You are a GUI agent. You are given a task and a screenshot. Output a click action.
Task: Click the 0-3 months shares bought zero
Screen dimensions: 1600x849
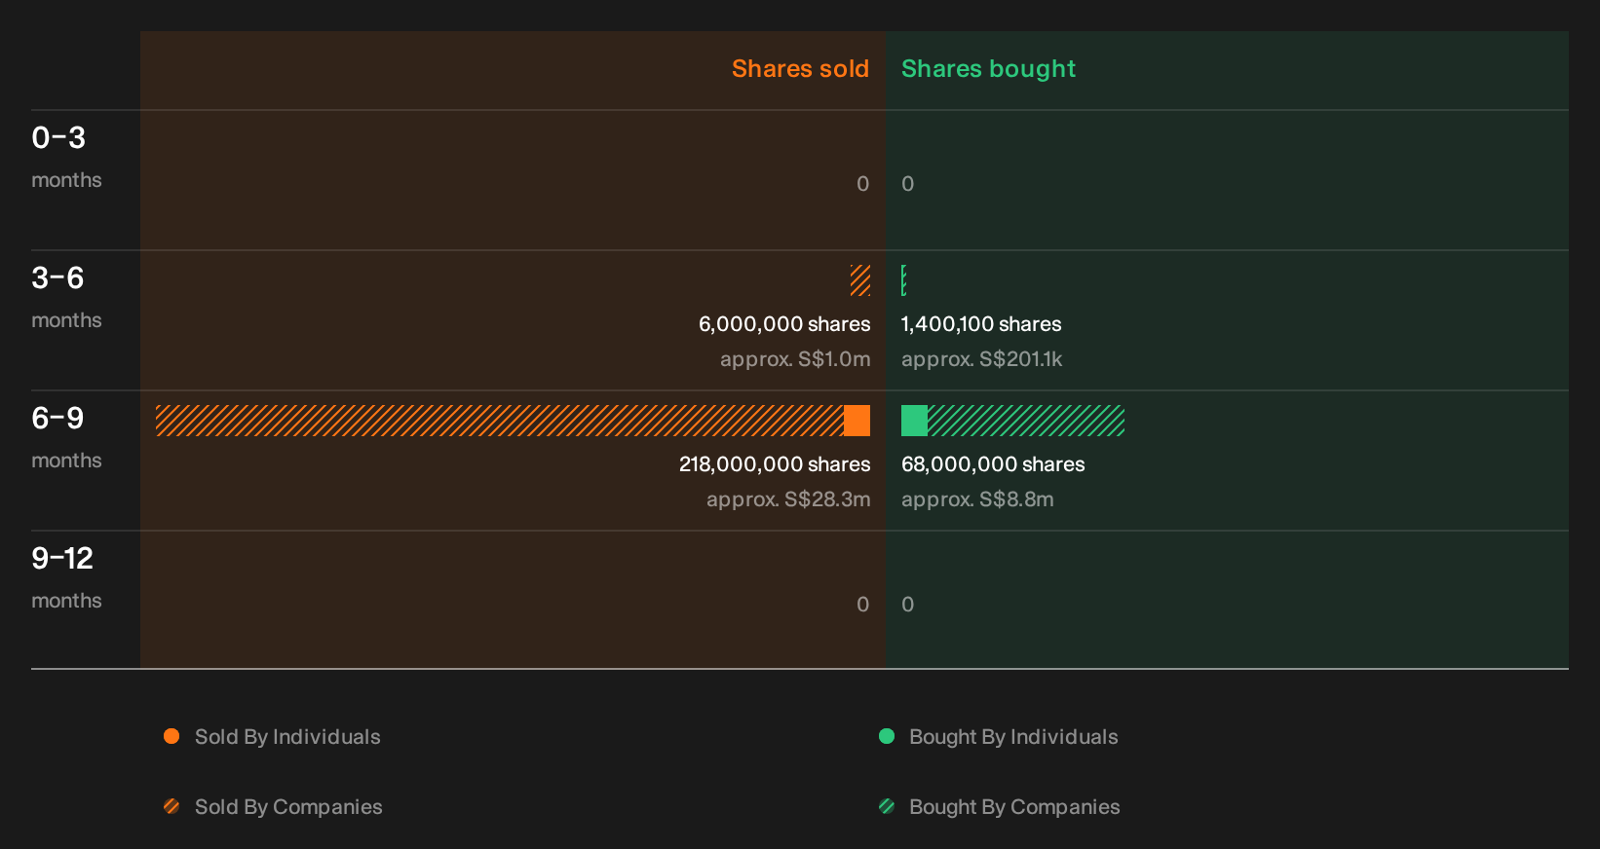[907, 184]
